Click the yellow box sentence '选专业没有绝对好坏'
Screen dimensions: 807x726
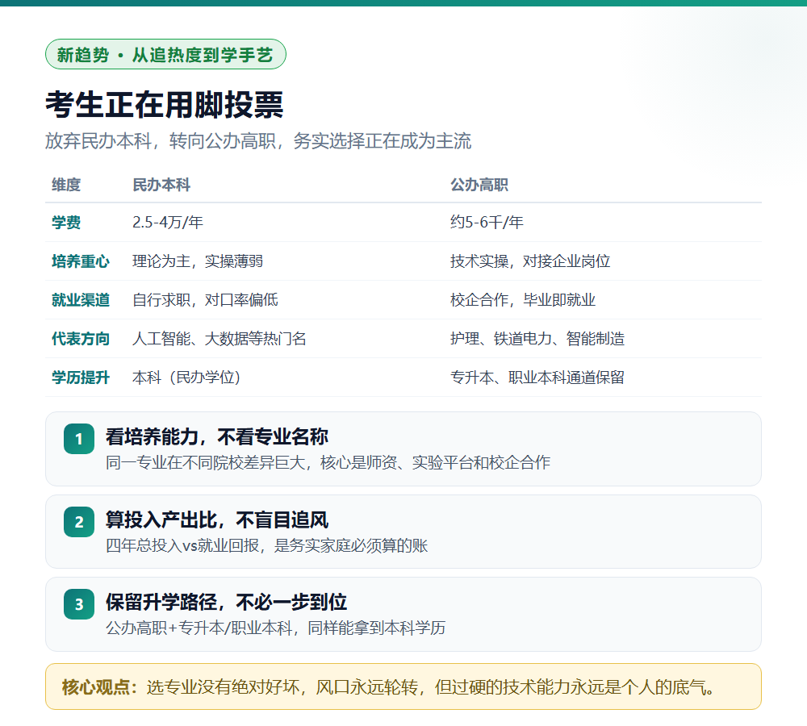click(223, 687)
